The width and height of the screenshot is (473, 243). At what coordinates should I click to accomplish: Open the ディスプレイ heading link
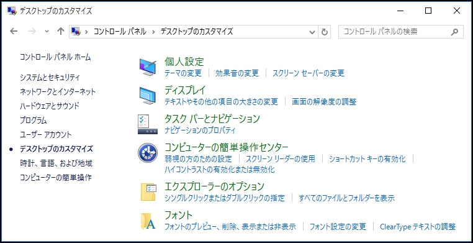185,90
